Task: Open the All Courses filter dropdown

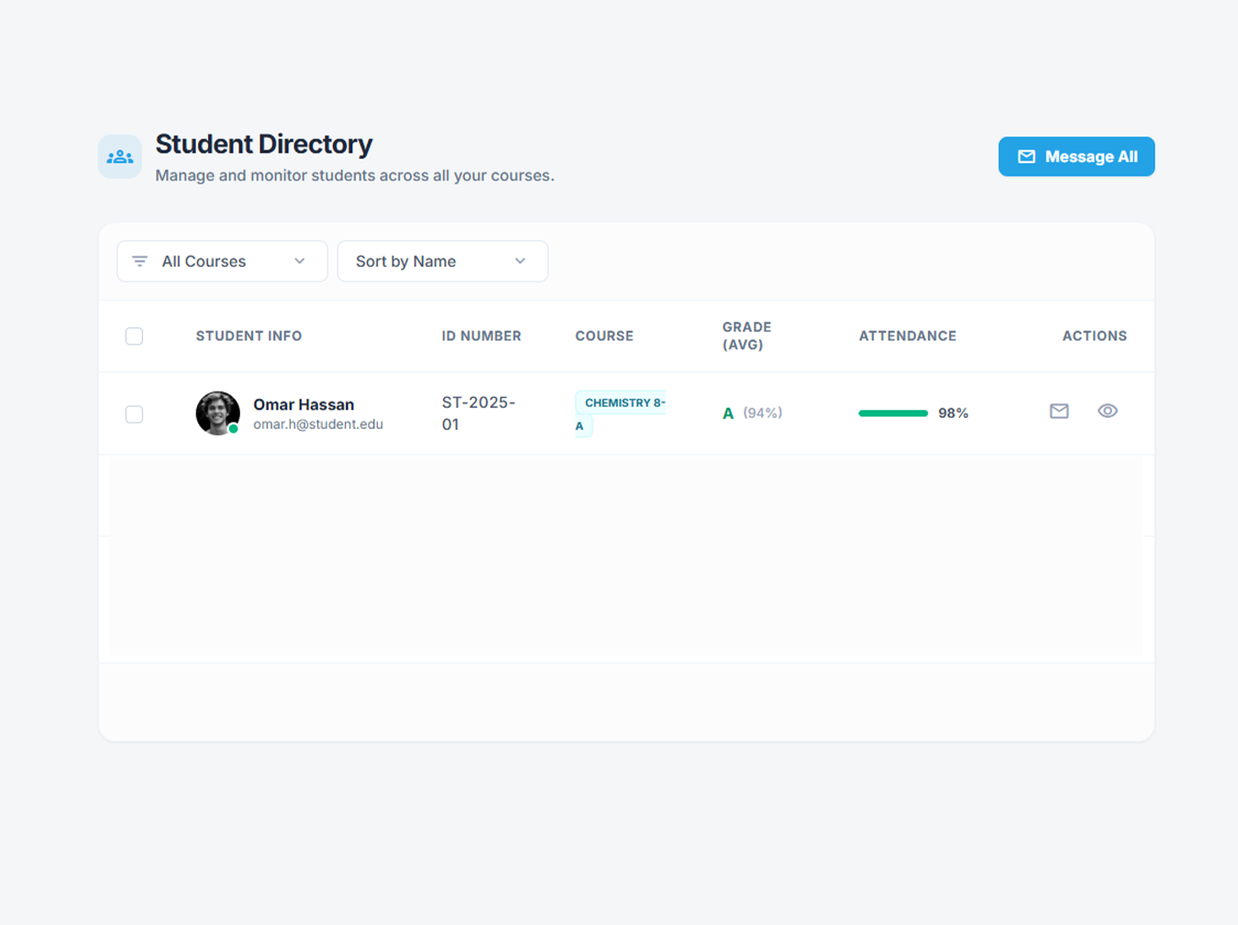Action: (x=222, y=261)
